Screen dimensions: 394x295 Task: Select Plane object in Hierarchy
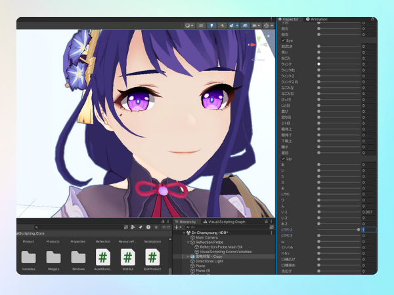[200, 266]
